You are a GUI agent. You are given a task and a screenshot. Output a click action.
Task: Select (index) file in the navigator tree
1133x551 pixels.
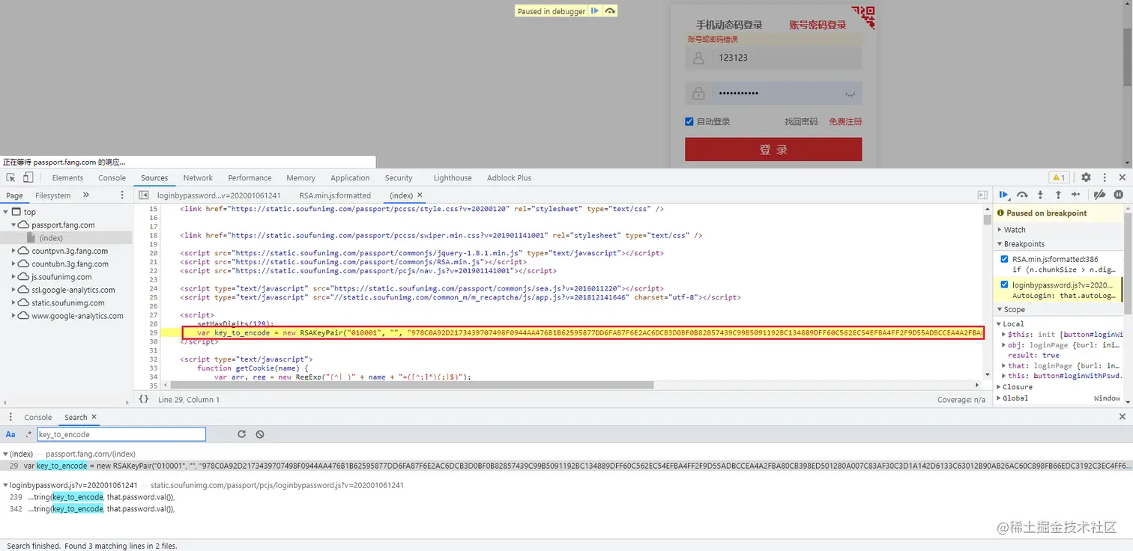pos(66,238)
